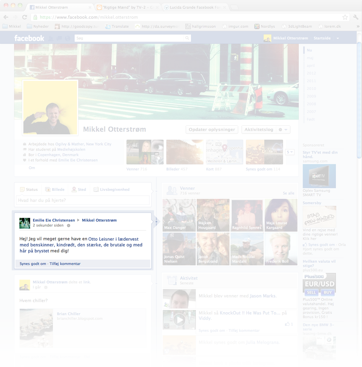
Task: Click Jason Marks link in activity
Action: 263,296
